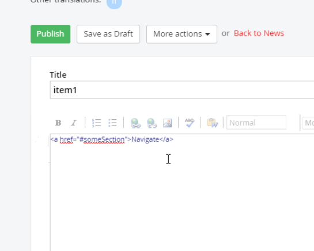
Task: Remove link with the unlink icon
Action: [152, 123]
